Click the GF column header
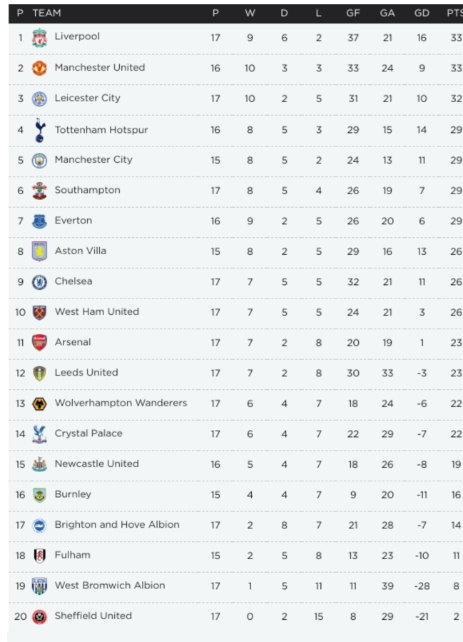 [x=353, y=13]
